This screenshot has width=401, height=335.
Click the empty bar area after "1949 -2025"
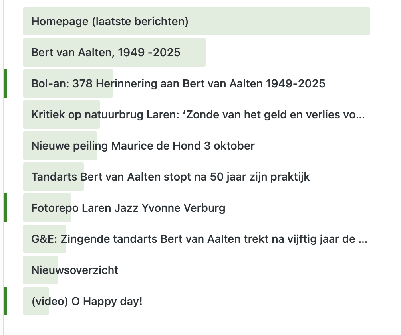(x=194, y=52)
